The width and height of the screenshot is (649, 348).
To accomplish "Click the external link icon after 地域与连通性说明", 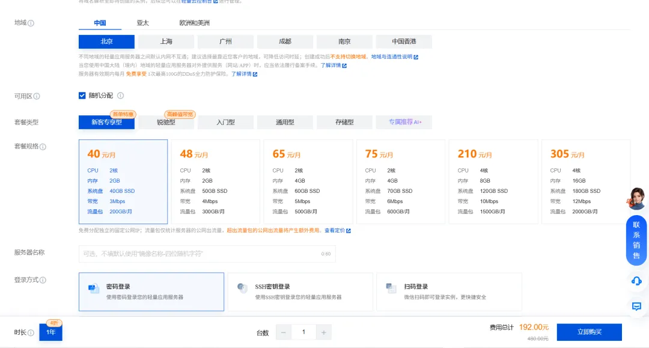I will (x=416, y=57).
